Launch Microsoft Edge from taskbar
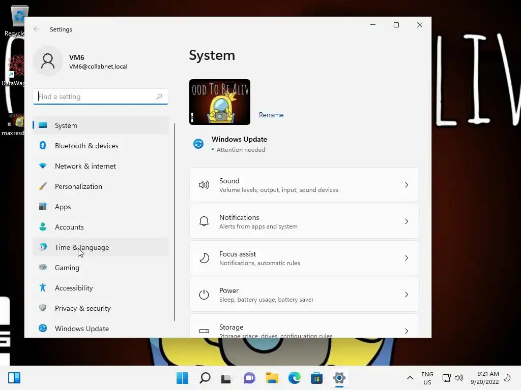Screen dimensions: 521x390 (295, 378)
